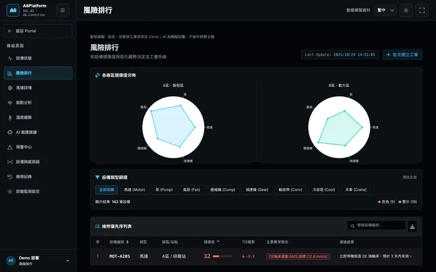Open AI 維護建議 sidebar page
The image size is (436, 272).
38,132
